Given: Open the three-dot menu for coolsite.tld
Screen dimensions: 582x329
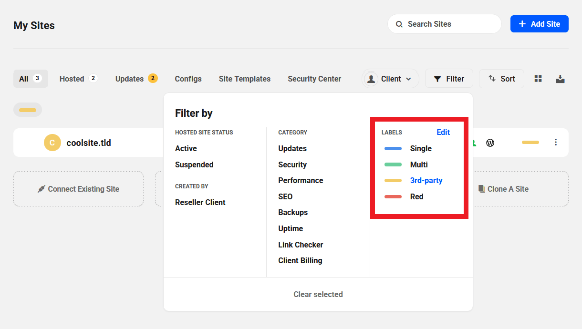Looking at the screenshot, I should coord(555,142).
